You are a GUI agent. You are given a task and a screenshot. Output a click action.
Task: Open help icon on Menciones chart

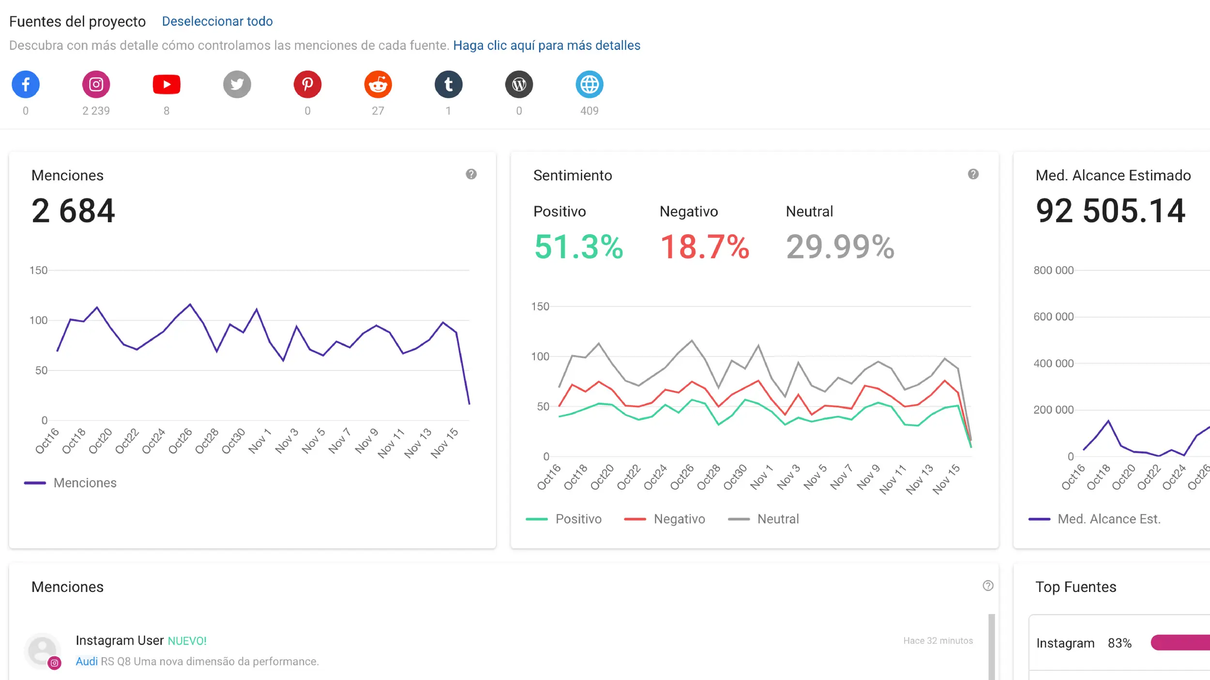tap(471, 174)
